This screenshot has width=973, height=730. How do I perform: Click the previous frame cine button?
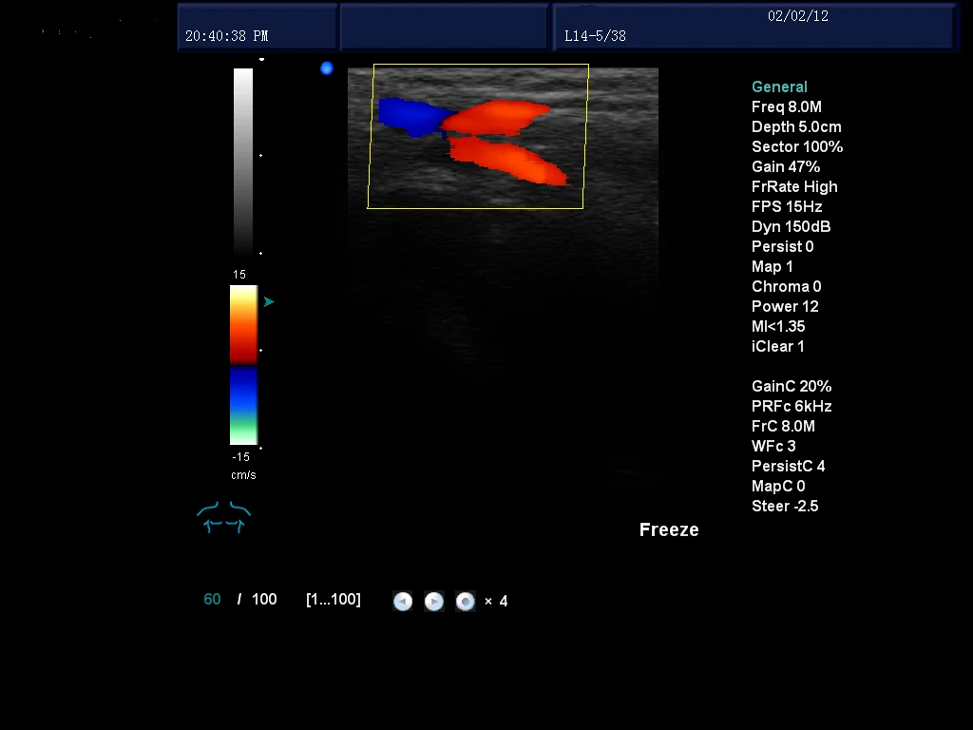click(403, 601)
